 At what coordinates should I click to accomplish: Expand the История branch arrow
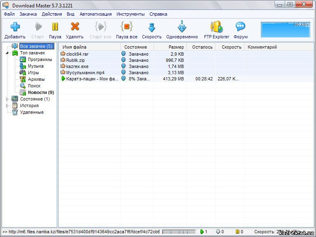pos(7,106)
